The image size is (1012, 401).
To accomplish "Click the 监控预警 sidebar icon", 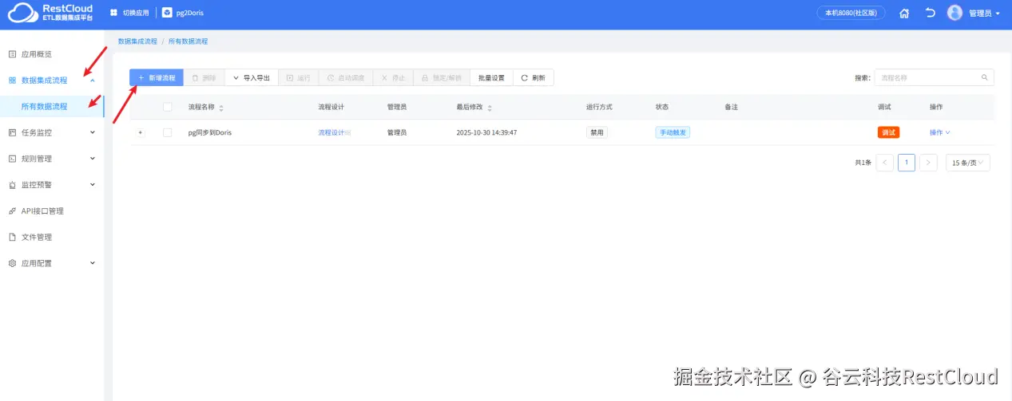I will click(12, 185).
